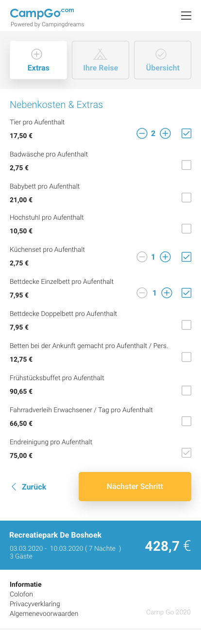
Task: Uncheck the Tier pro Aufenthalt checkbox
Action: click(x=186, y=133)
